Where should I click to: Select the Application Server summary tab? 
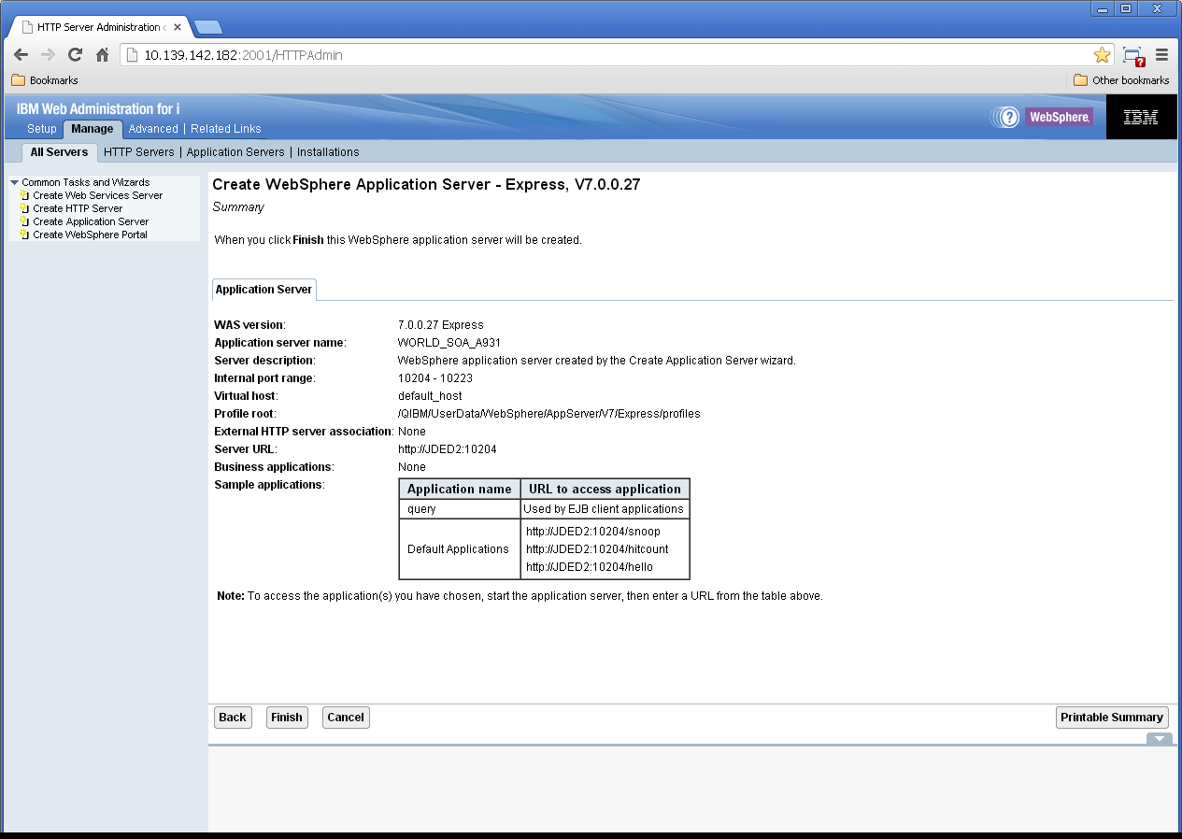pos(264,290)
